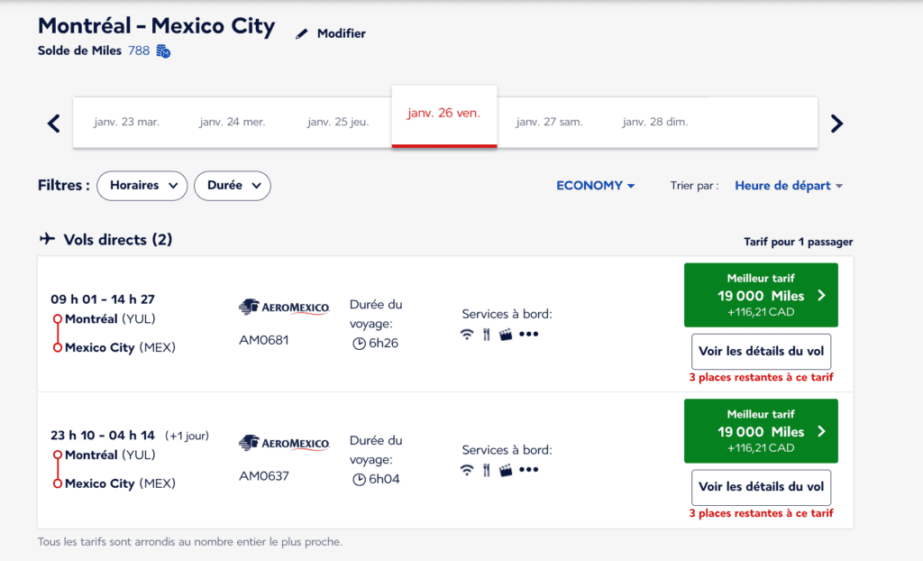The image size is (923, 561).
Task: Click the pencil Modifier icon
Action: 302,34
